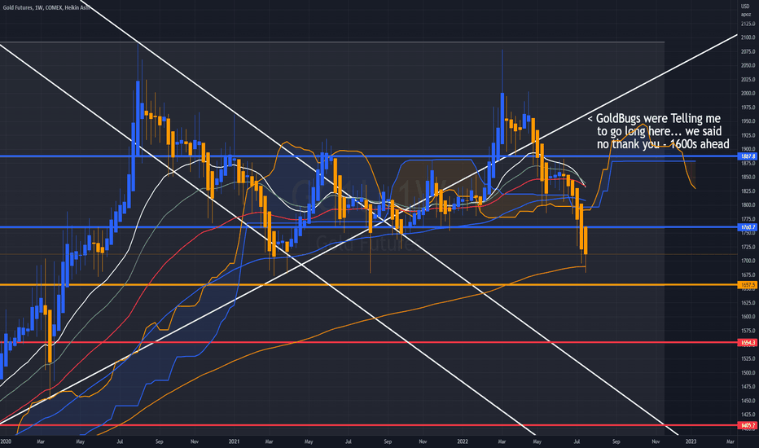Click the 1600.0 price axis label

coord(748,317)
